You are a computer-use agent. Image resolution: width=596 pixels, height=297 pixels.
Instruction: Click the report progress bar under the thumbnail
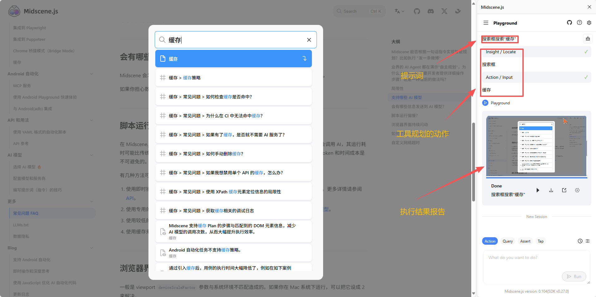coord(536,178)
